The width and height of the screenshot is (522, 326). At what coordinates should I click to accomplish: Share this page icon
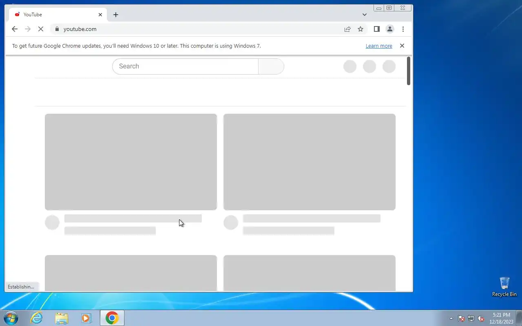347,29
